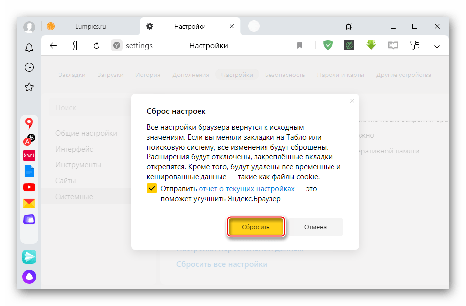Open history clock icon in sidebar

tap(29, 67)
